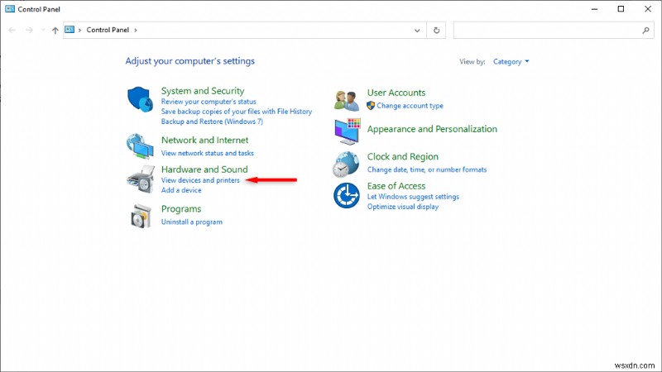Click Uninstall a program link

click(x=192, y=222)
